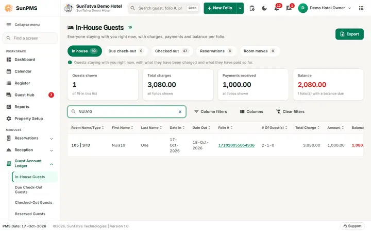Open Column filters
Image resolution: width=371 pixels, height=231 pixels.
[x=211, y=111]
